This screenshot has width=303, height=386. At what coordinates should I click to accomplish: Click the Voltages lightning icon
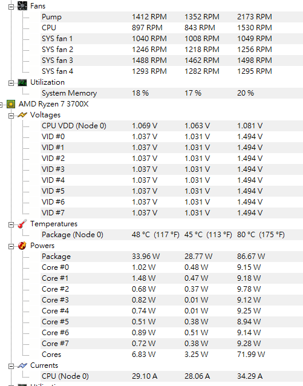tap(22, 115)
